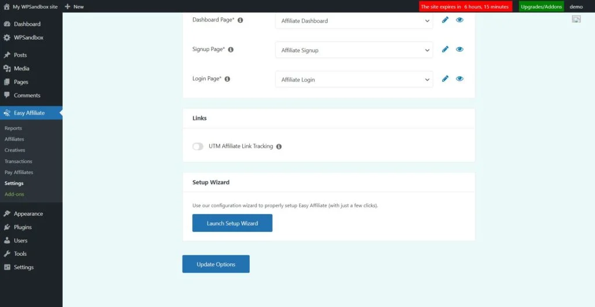Screen dimensions: 595x307
Task: Show info tooltip for Dashboard Page
Action: (x=240, y=20)
